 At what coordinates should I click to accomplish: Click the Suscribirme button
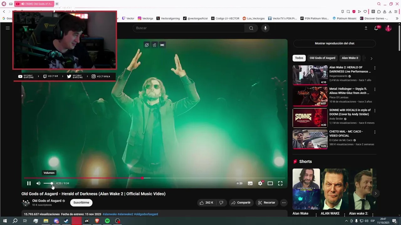(x=81, y=203)
